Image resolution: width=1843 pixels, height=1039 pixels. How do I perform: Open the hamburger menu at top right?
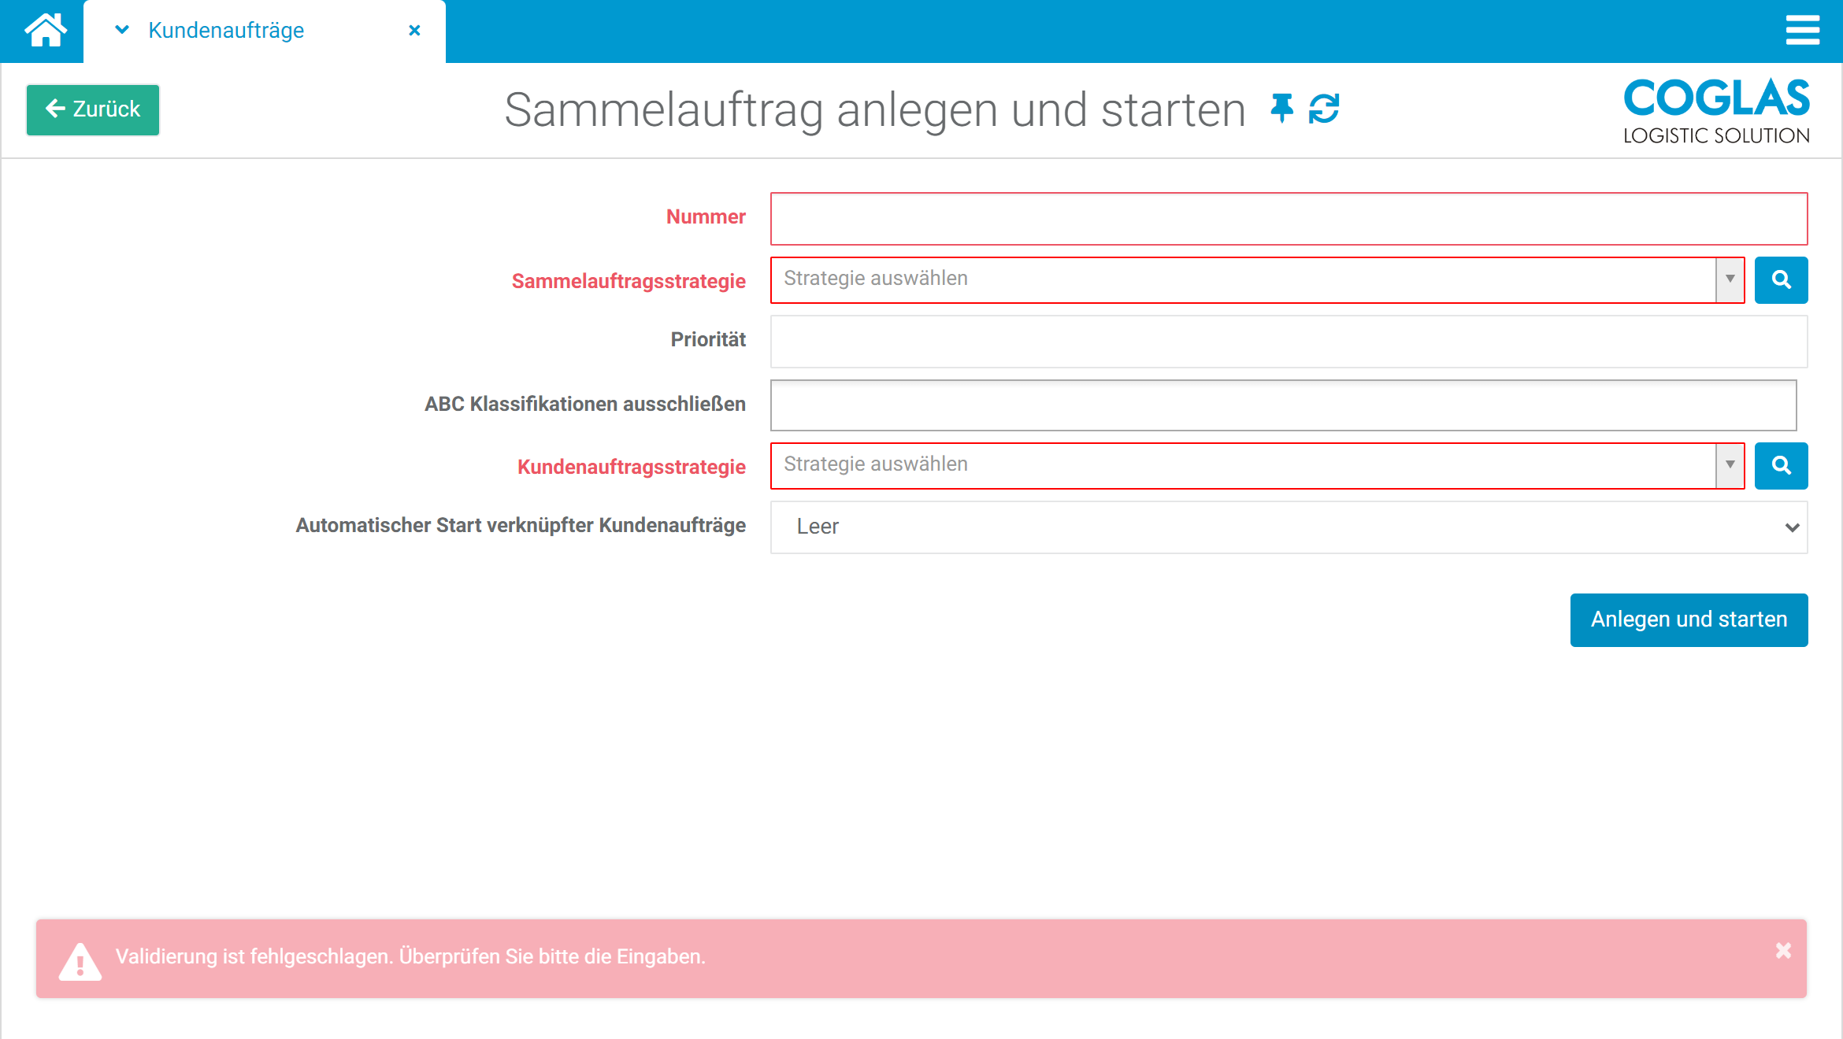pos(1803,30)
